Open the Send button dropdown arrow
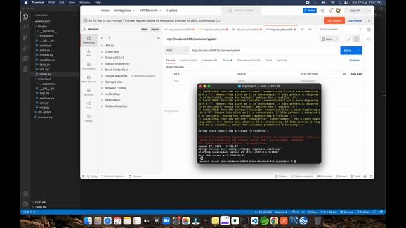The height and width of the screenshot is (228, 406). coord(358,51)
